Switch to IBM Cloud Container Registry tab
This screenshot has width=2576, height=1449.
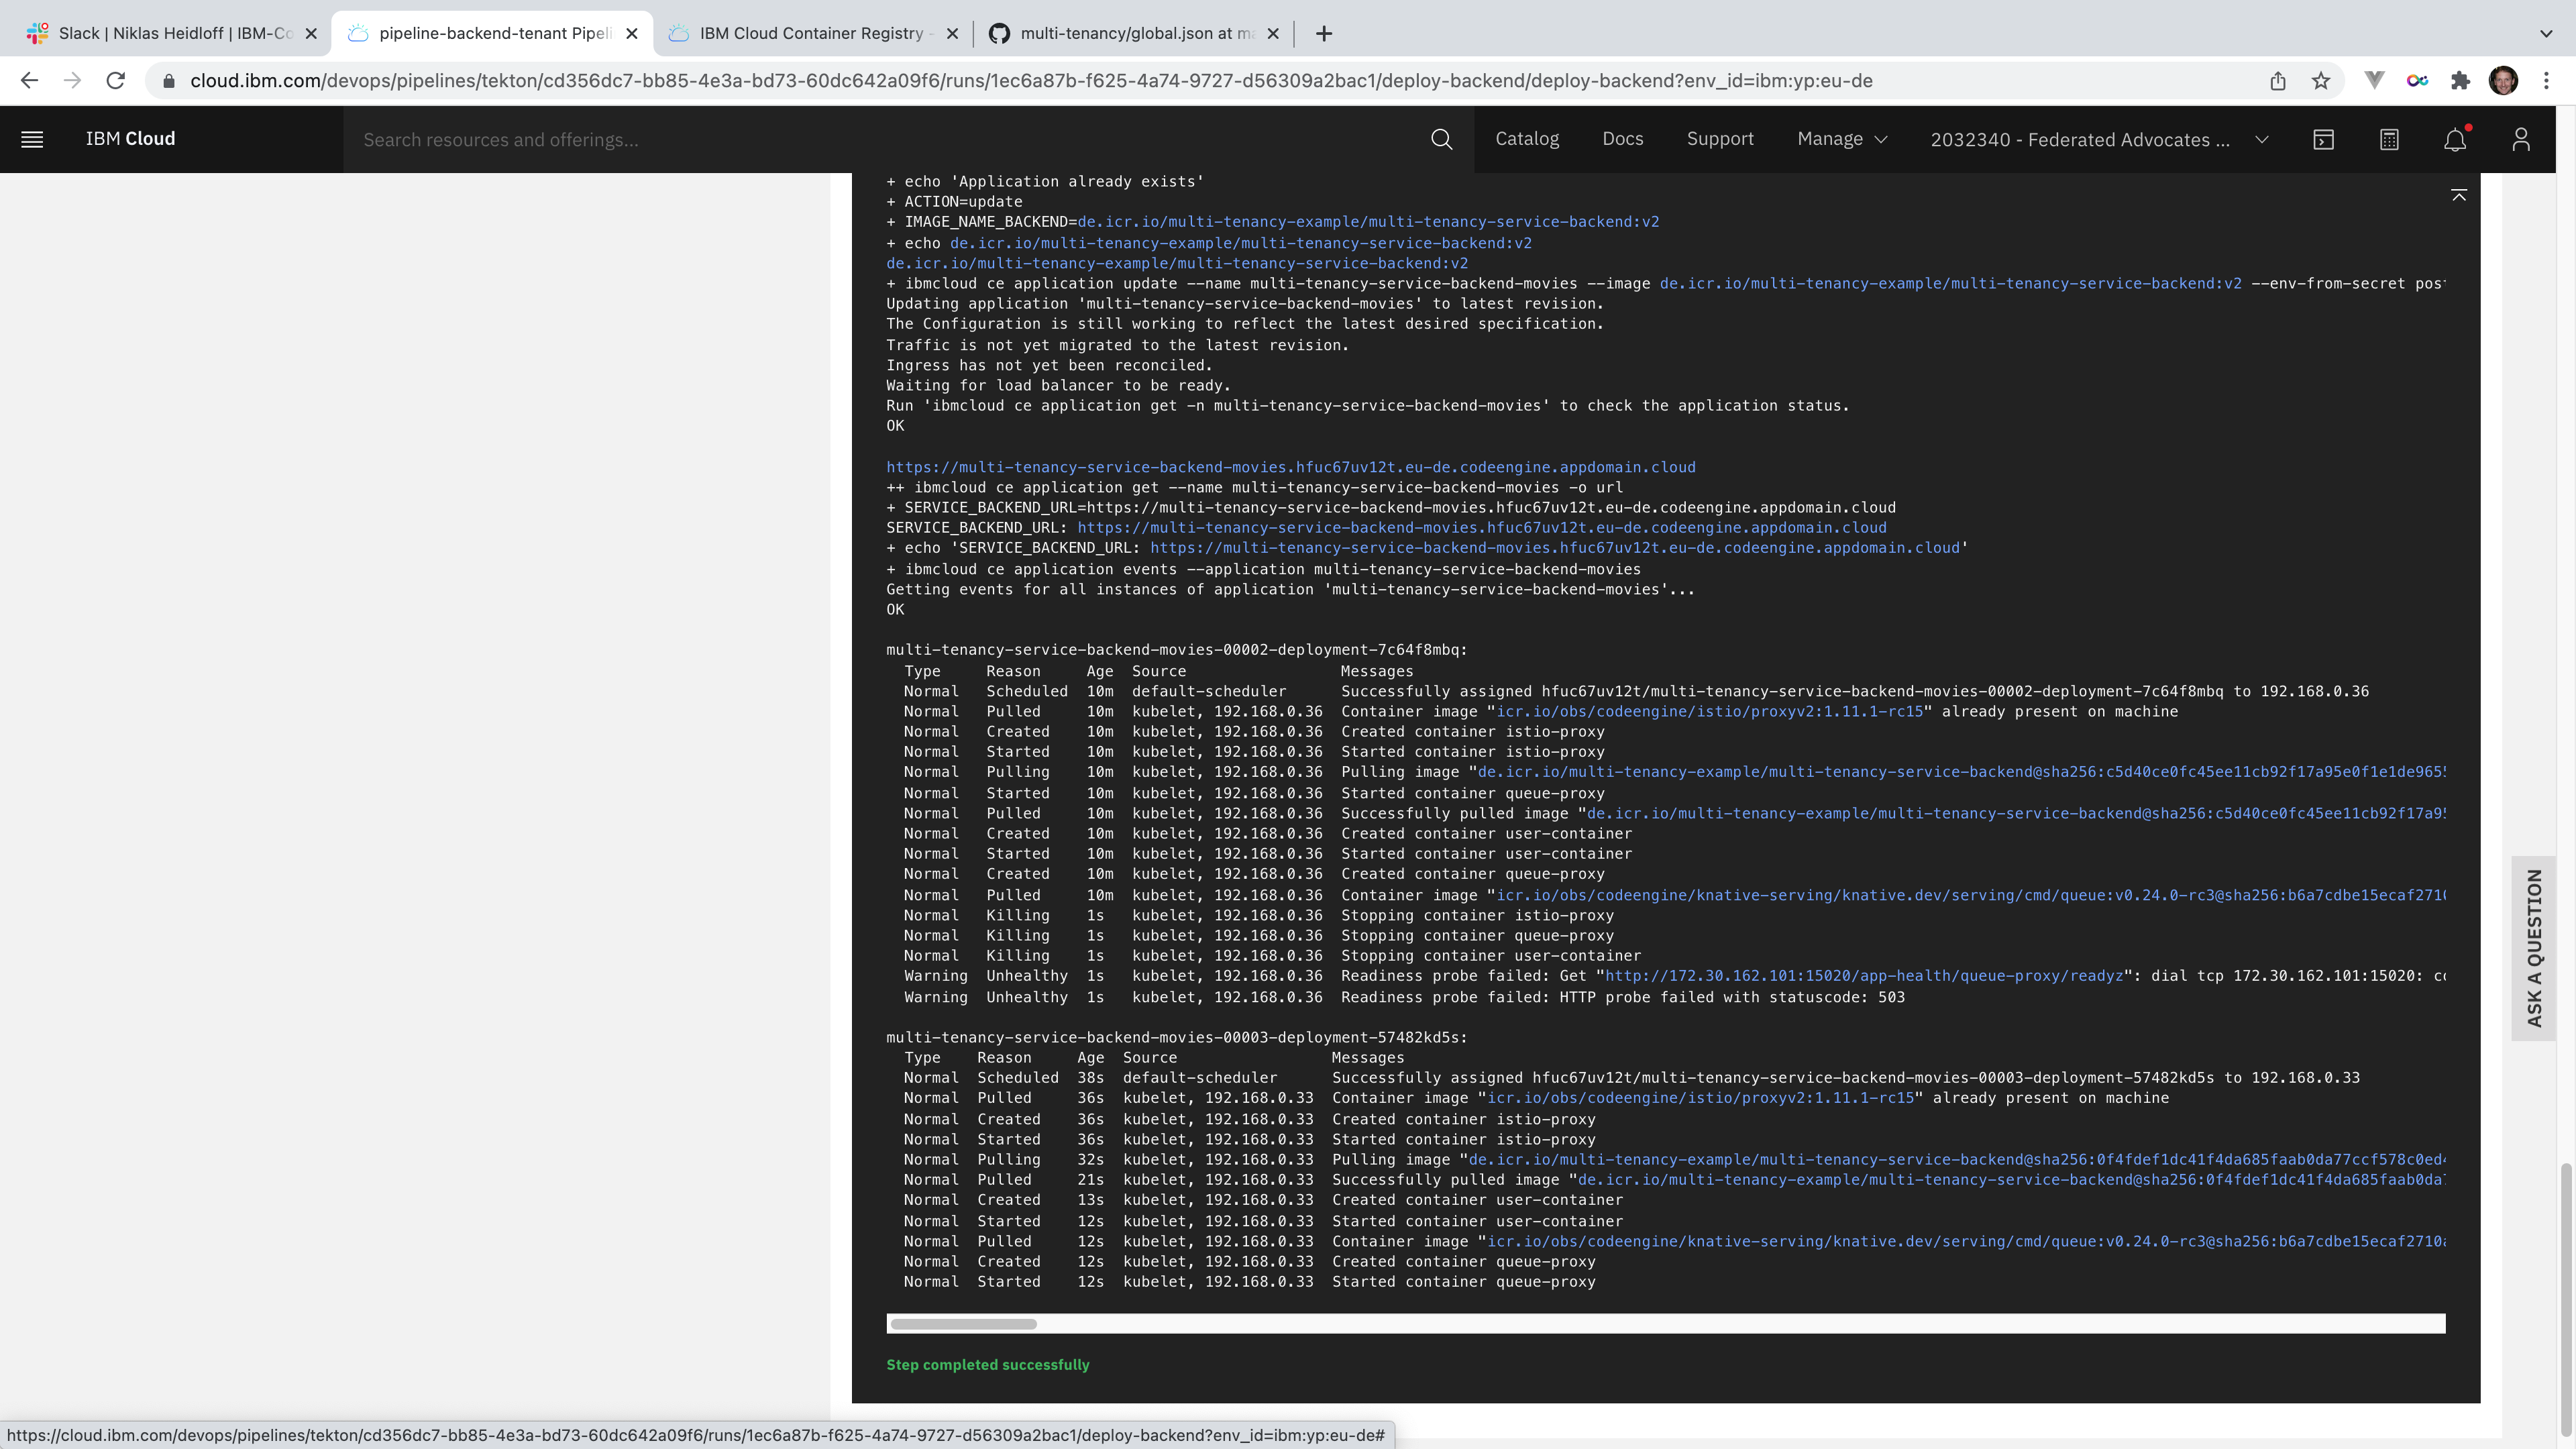pos(811,33)
